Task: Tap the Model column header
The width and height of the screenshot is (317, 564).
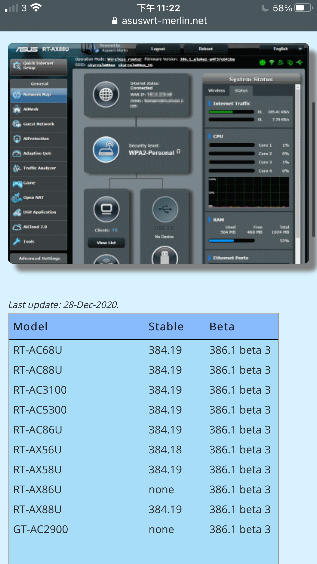Action: point(30,326)
